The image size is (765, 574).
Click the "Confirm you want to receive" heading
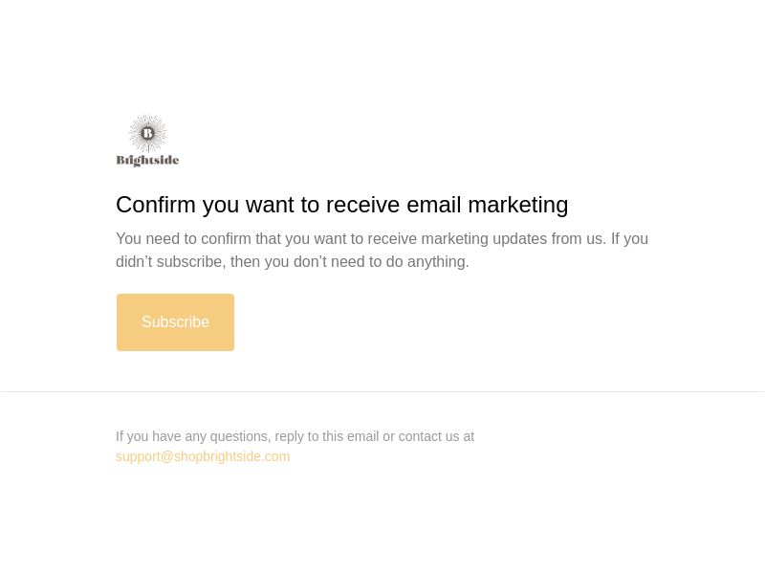tap(341, 205)
